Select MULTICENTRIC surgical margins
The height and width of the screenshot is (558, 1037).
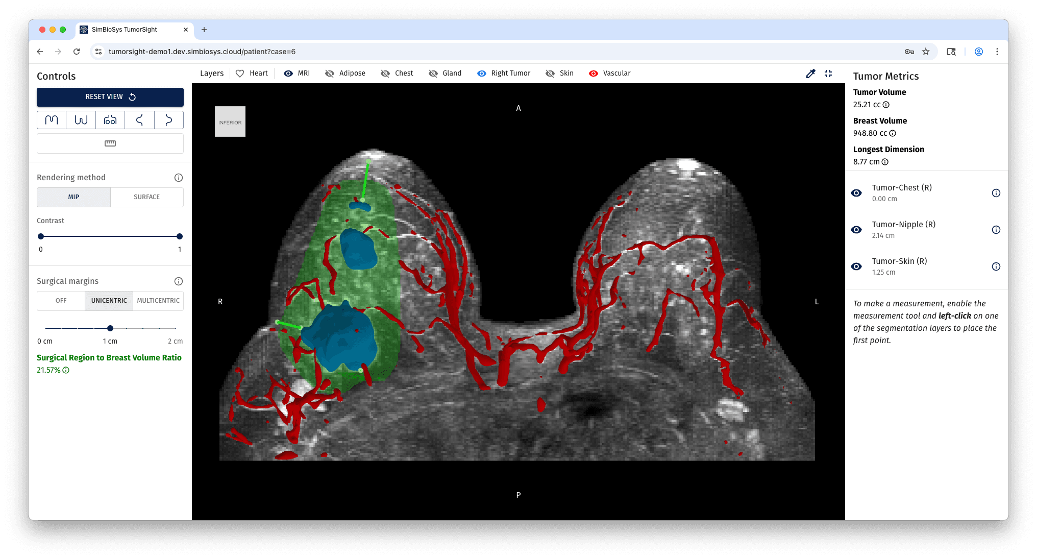tap(158, 301)
